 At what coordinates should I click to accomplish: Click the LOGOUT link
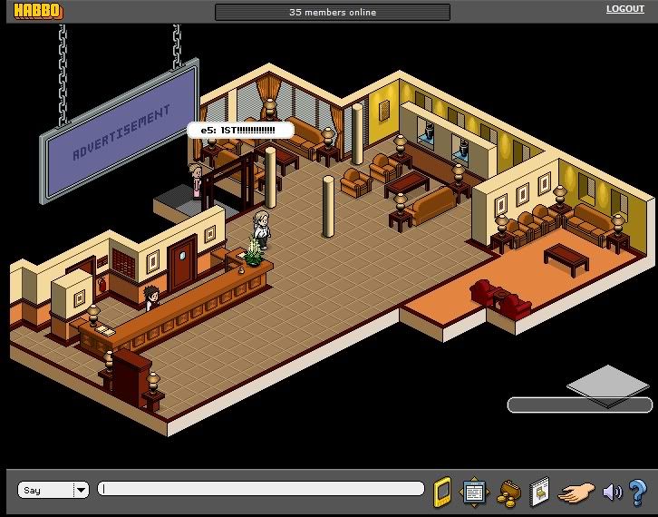pos(624,9)
